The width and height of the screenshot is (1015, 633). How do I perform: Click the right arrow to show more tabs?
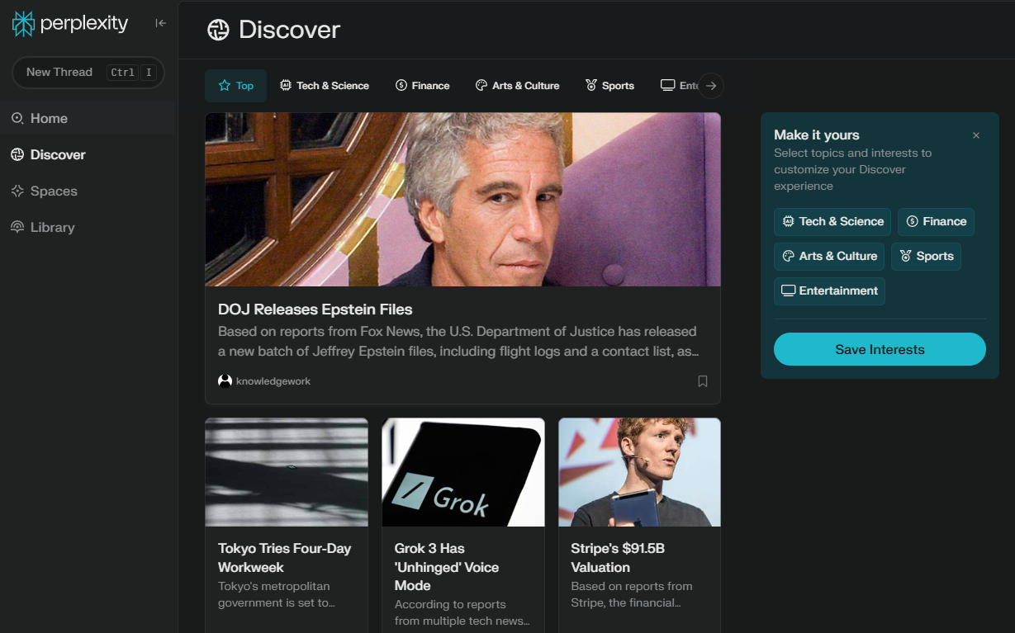(711, 86)
